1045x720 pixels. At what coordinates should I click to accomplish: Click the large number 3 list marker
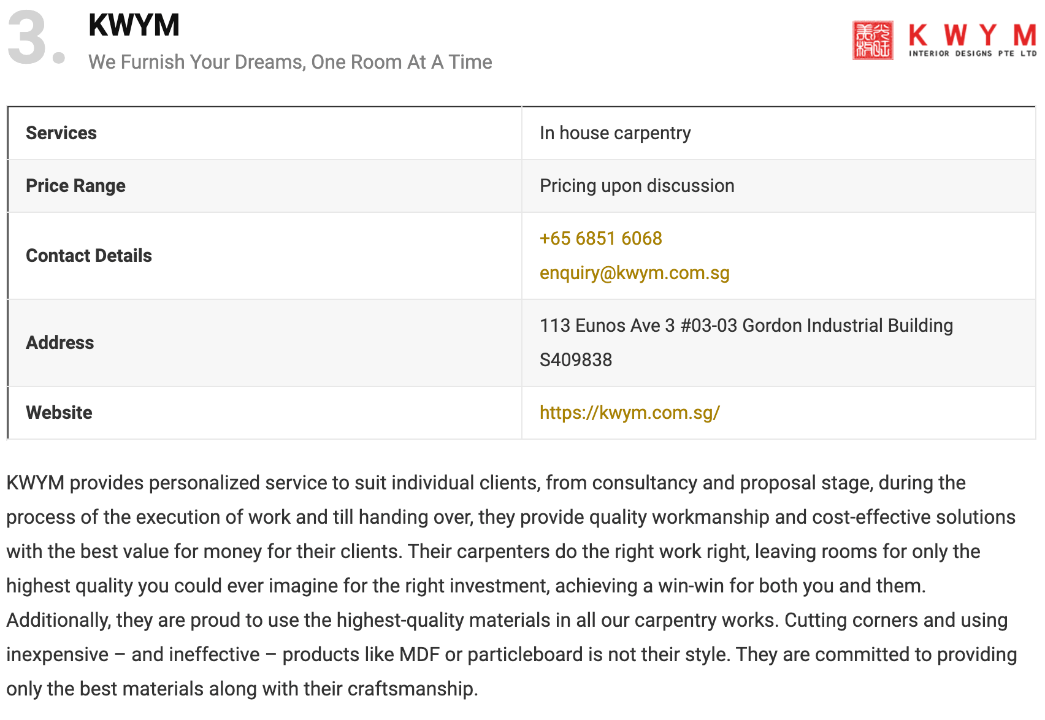(x=36, y=39)
